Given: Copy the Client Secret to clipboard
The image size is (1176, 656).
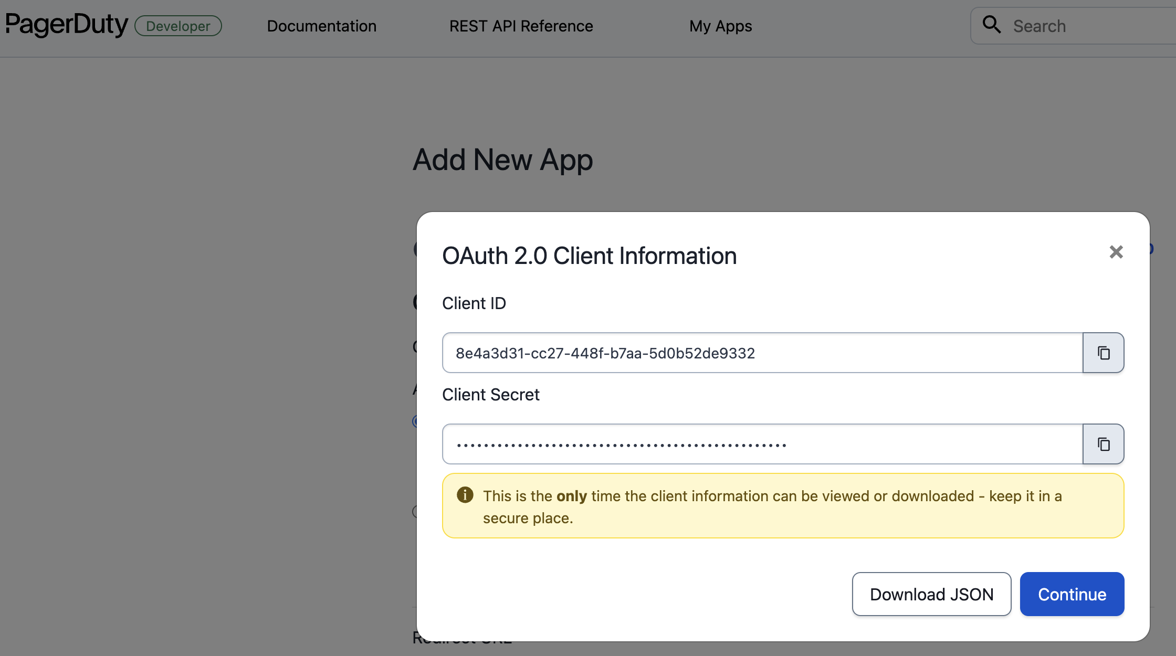Looking at the screenshot, I should [1103, 444].
